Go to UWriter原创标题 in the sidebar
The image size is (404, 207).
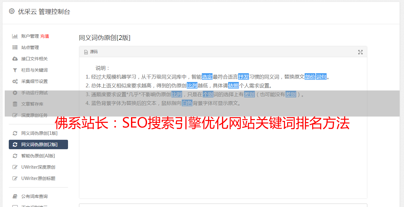[x=38, y=178]
